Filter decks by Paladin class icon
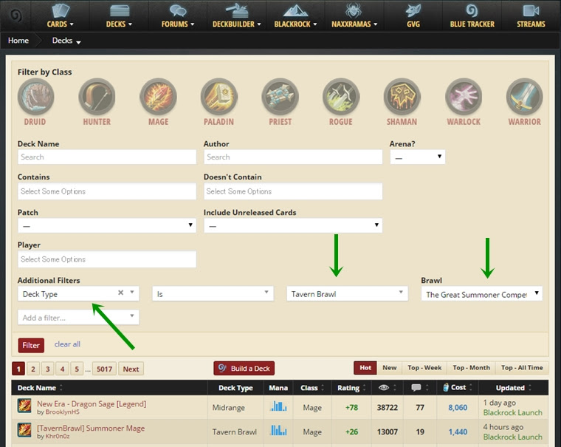 (x=219, y=97)
